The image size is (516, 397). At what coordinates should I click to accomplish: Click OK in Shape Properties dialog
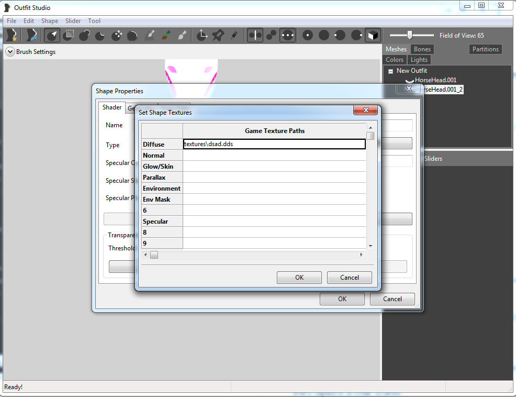[342, 299]
